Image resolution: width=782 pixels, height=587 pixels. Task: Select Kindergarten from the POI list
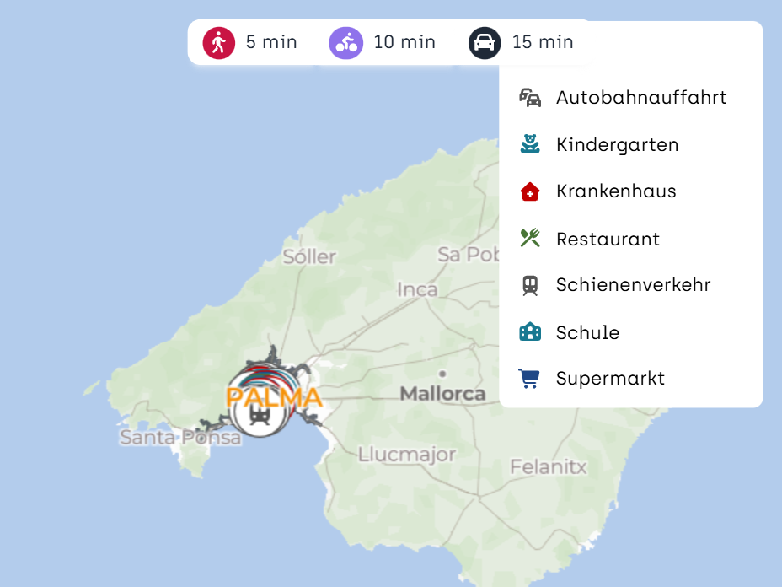click(x=617, y=145)
